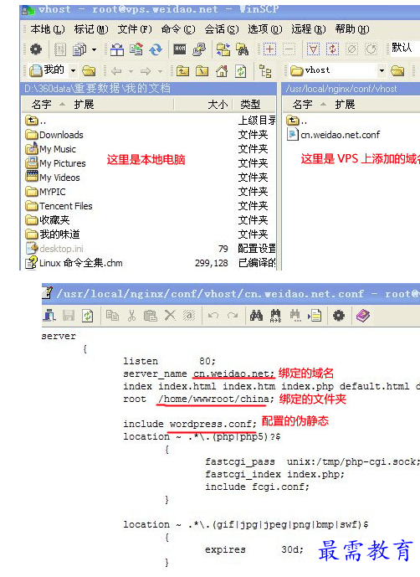Select the Tencent Files folder
This screenshot has width=420, height=577.
pos(59,206)
